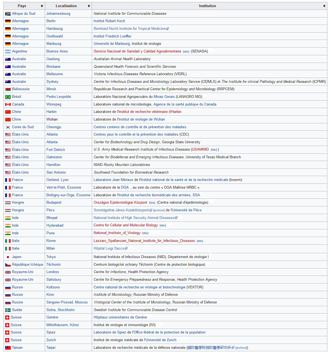
Task: Open the Agence de la santé publique du Canada link
Action: pos(185,104)
